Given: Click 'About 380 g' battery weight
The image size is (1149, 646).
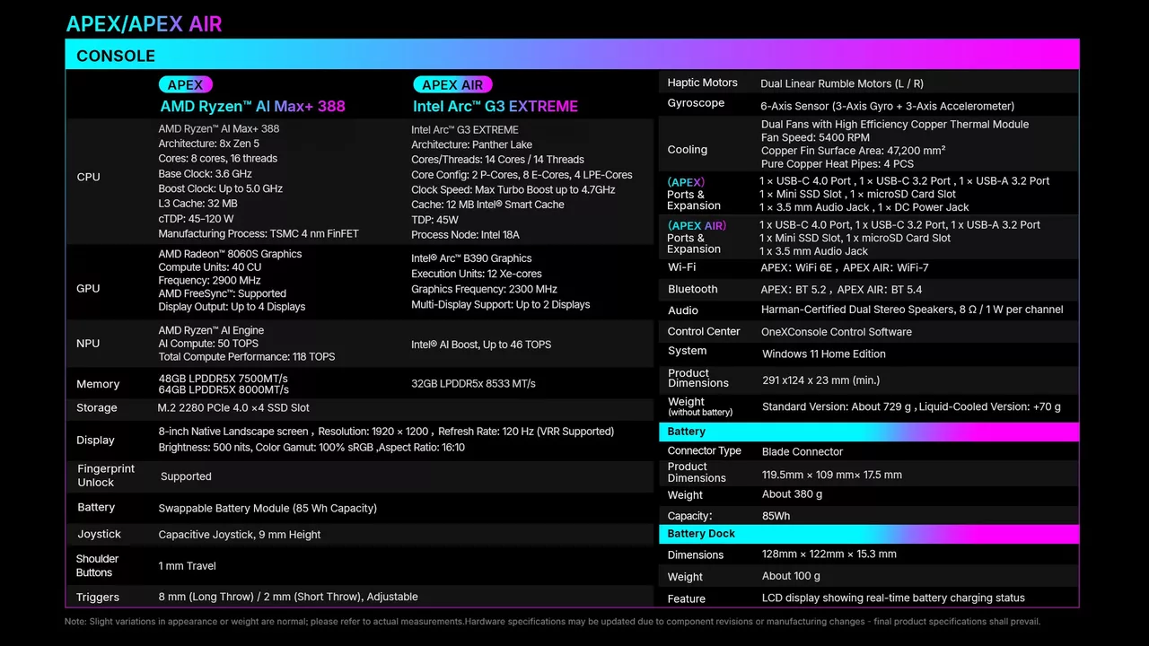Looking at the screenshot, I should [x=792, y=494].
